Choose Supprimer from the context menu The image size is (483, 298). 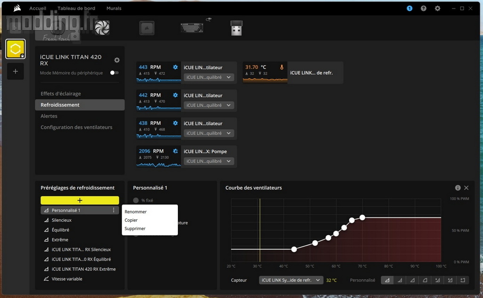coord(135,228)
